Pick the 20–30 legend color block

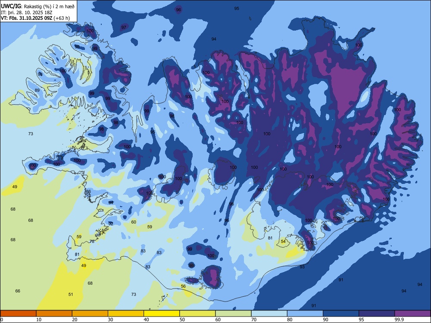90,314
